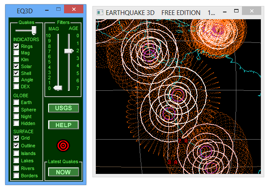Open the USGS button
This screenshot has width=269, height=188.
point(63,108)
